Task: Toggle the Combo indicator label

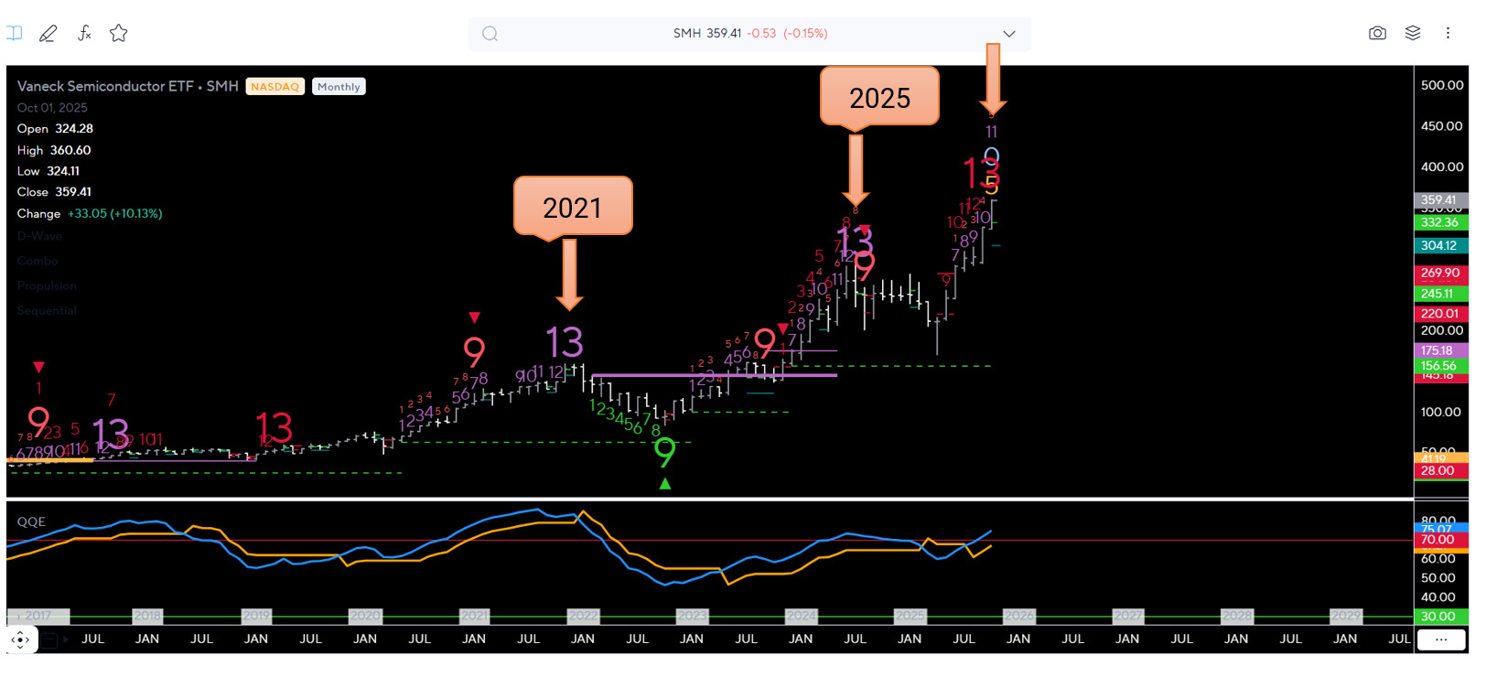Action: 38,261
